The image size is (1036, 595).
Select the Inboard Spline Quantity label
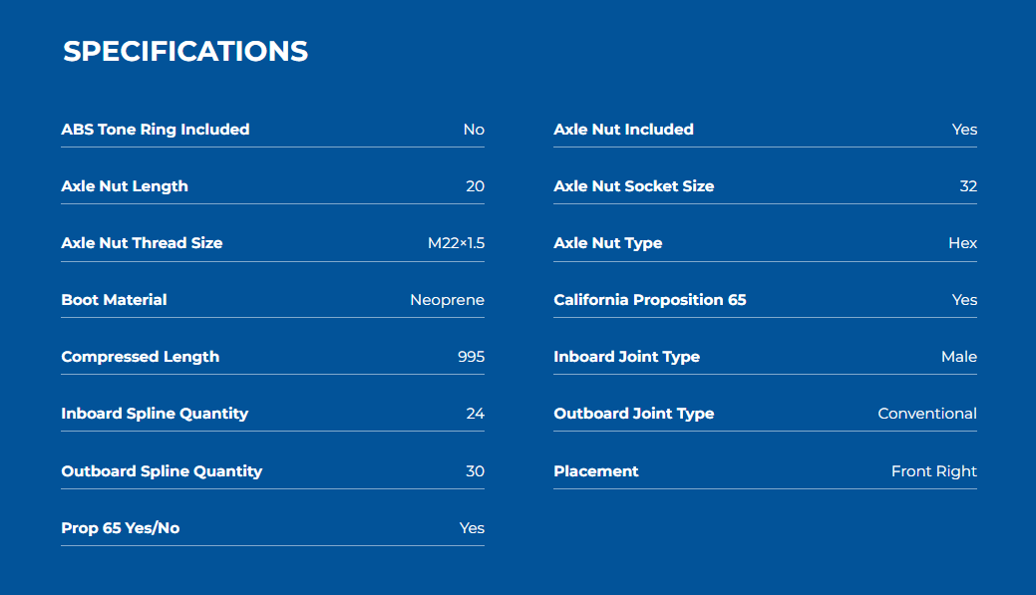(x=155, y=414)
